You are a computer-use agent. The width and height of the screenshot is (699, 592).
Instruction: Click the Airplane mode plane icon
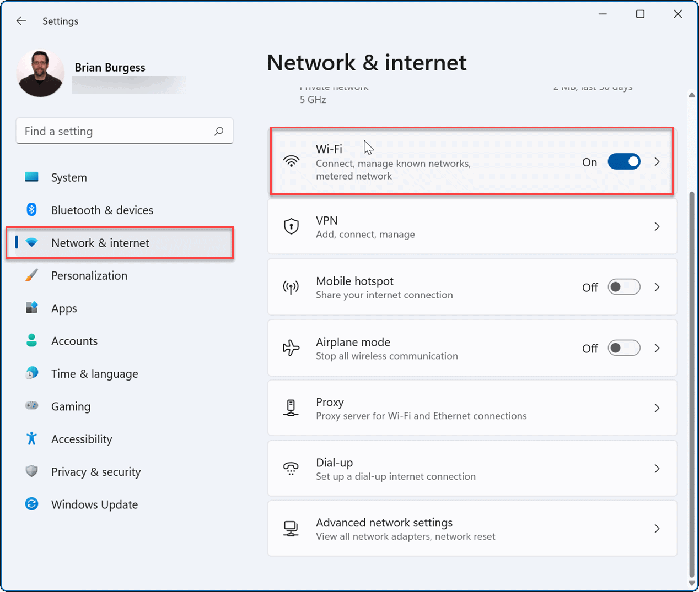pos(291,348)
